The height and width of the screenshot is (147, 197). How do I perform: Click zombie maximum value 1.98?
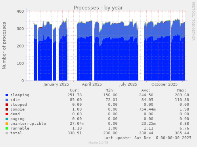tap(184, 109)
